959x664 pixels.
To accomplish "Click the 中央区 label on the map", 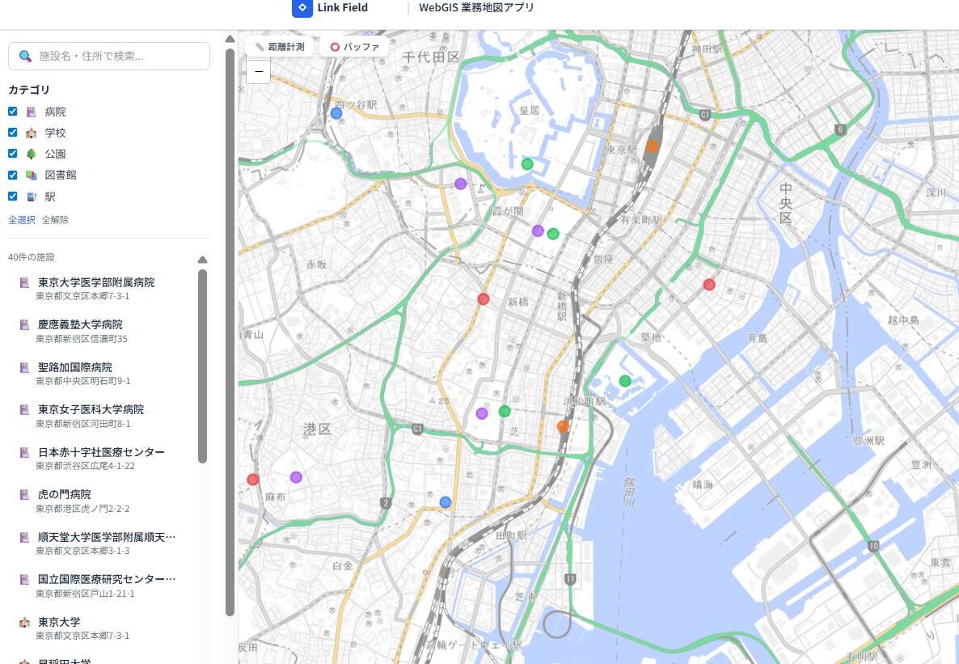I will 786,203.
